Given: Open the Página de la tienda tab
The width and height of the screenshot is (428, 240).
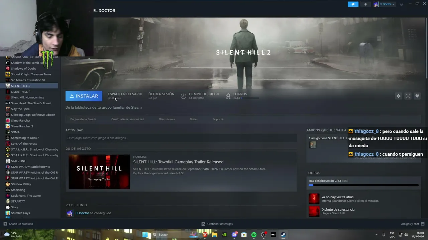Looking at the screenshot, I should click(83, 119).
